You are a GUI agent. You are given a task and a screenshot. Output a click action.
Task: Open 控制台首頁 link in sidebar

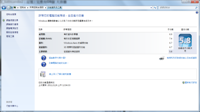[x=11, y=14]
